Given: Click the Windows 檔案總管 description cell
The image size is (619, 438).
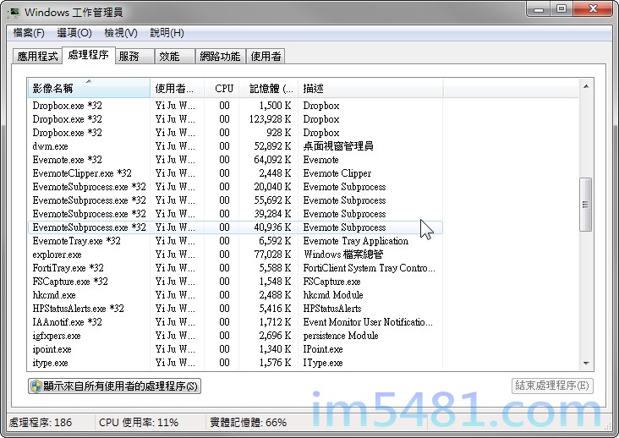Looking at the screenshot, I should point(343,255).
